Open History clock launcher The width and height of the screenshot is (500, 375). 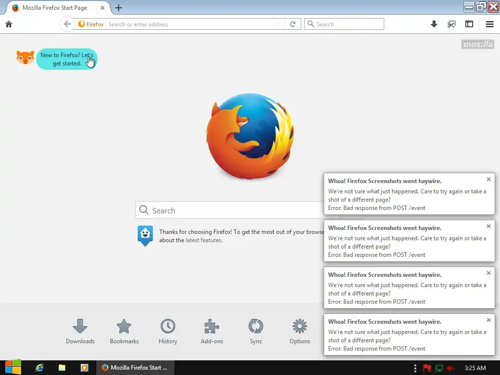(168, 332)
